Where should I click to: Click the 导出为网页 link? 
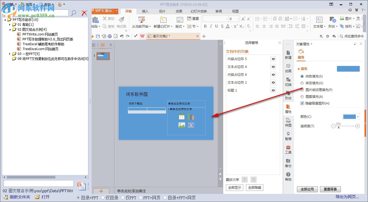[347, 197]
